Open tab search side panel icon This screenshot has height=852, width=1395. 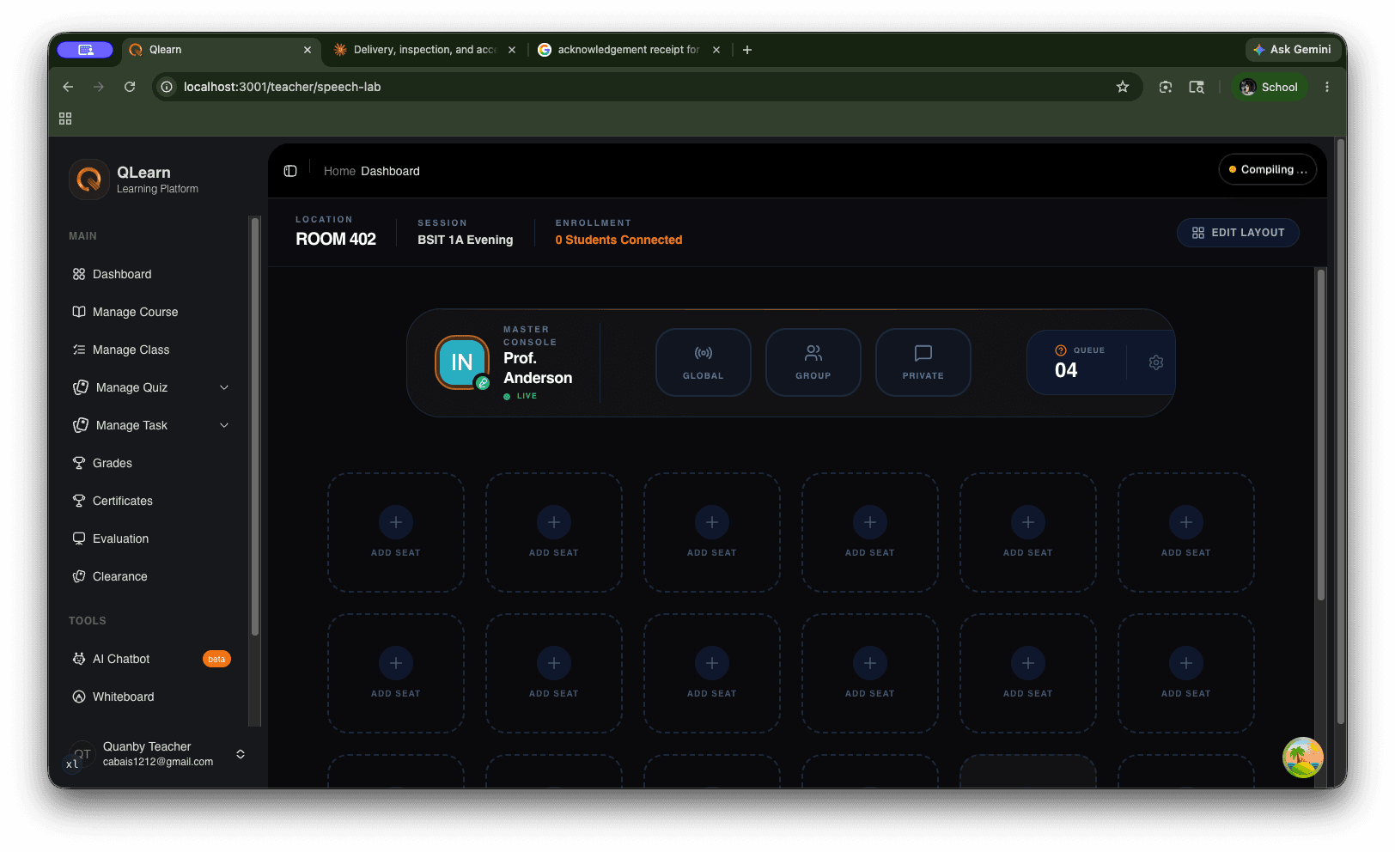[x=1197, y=87]
